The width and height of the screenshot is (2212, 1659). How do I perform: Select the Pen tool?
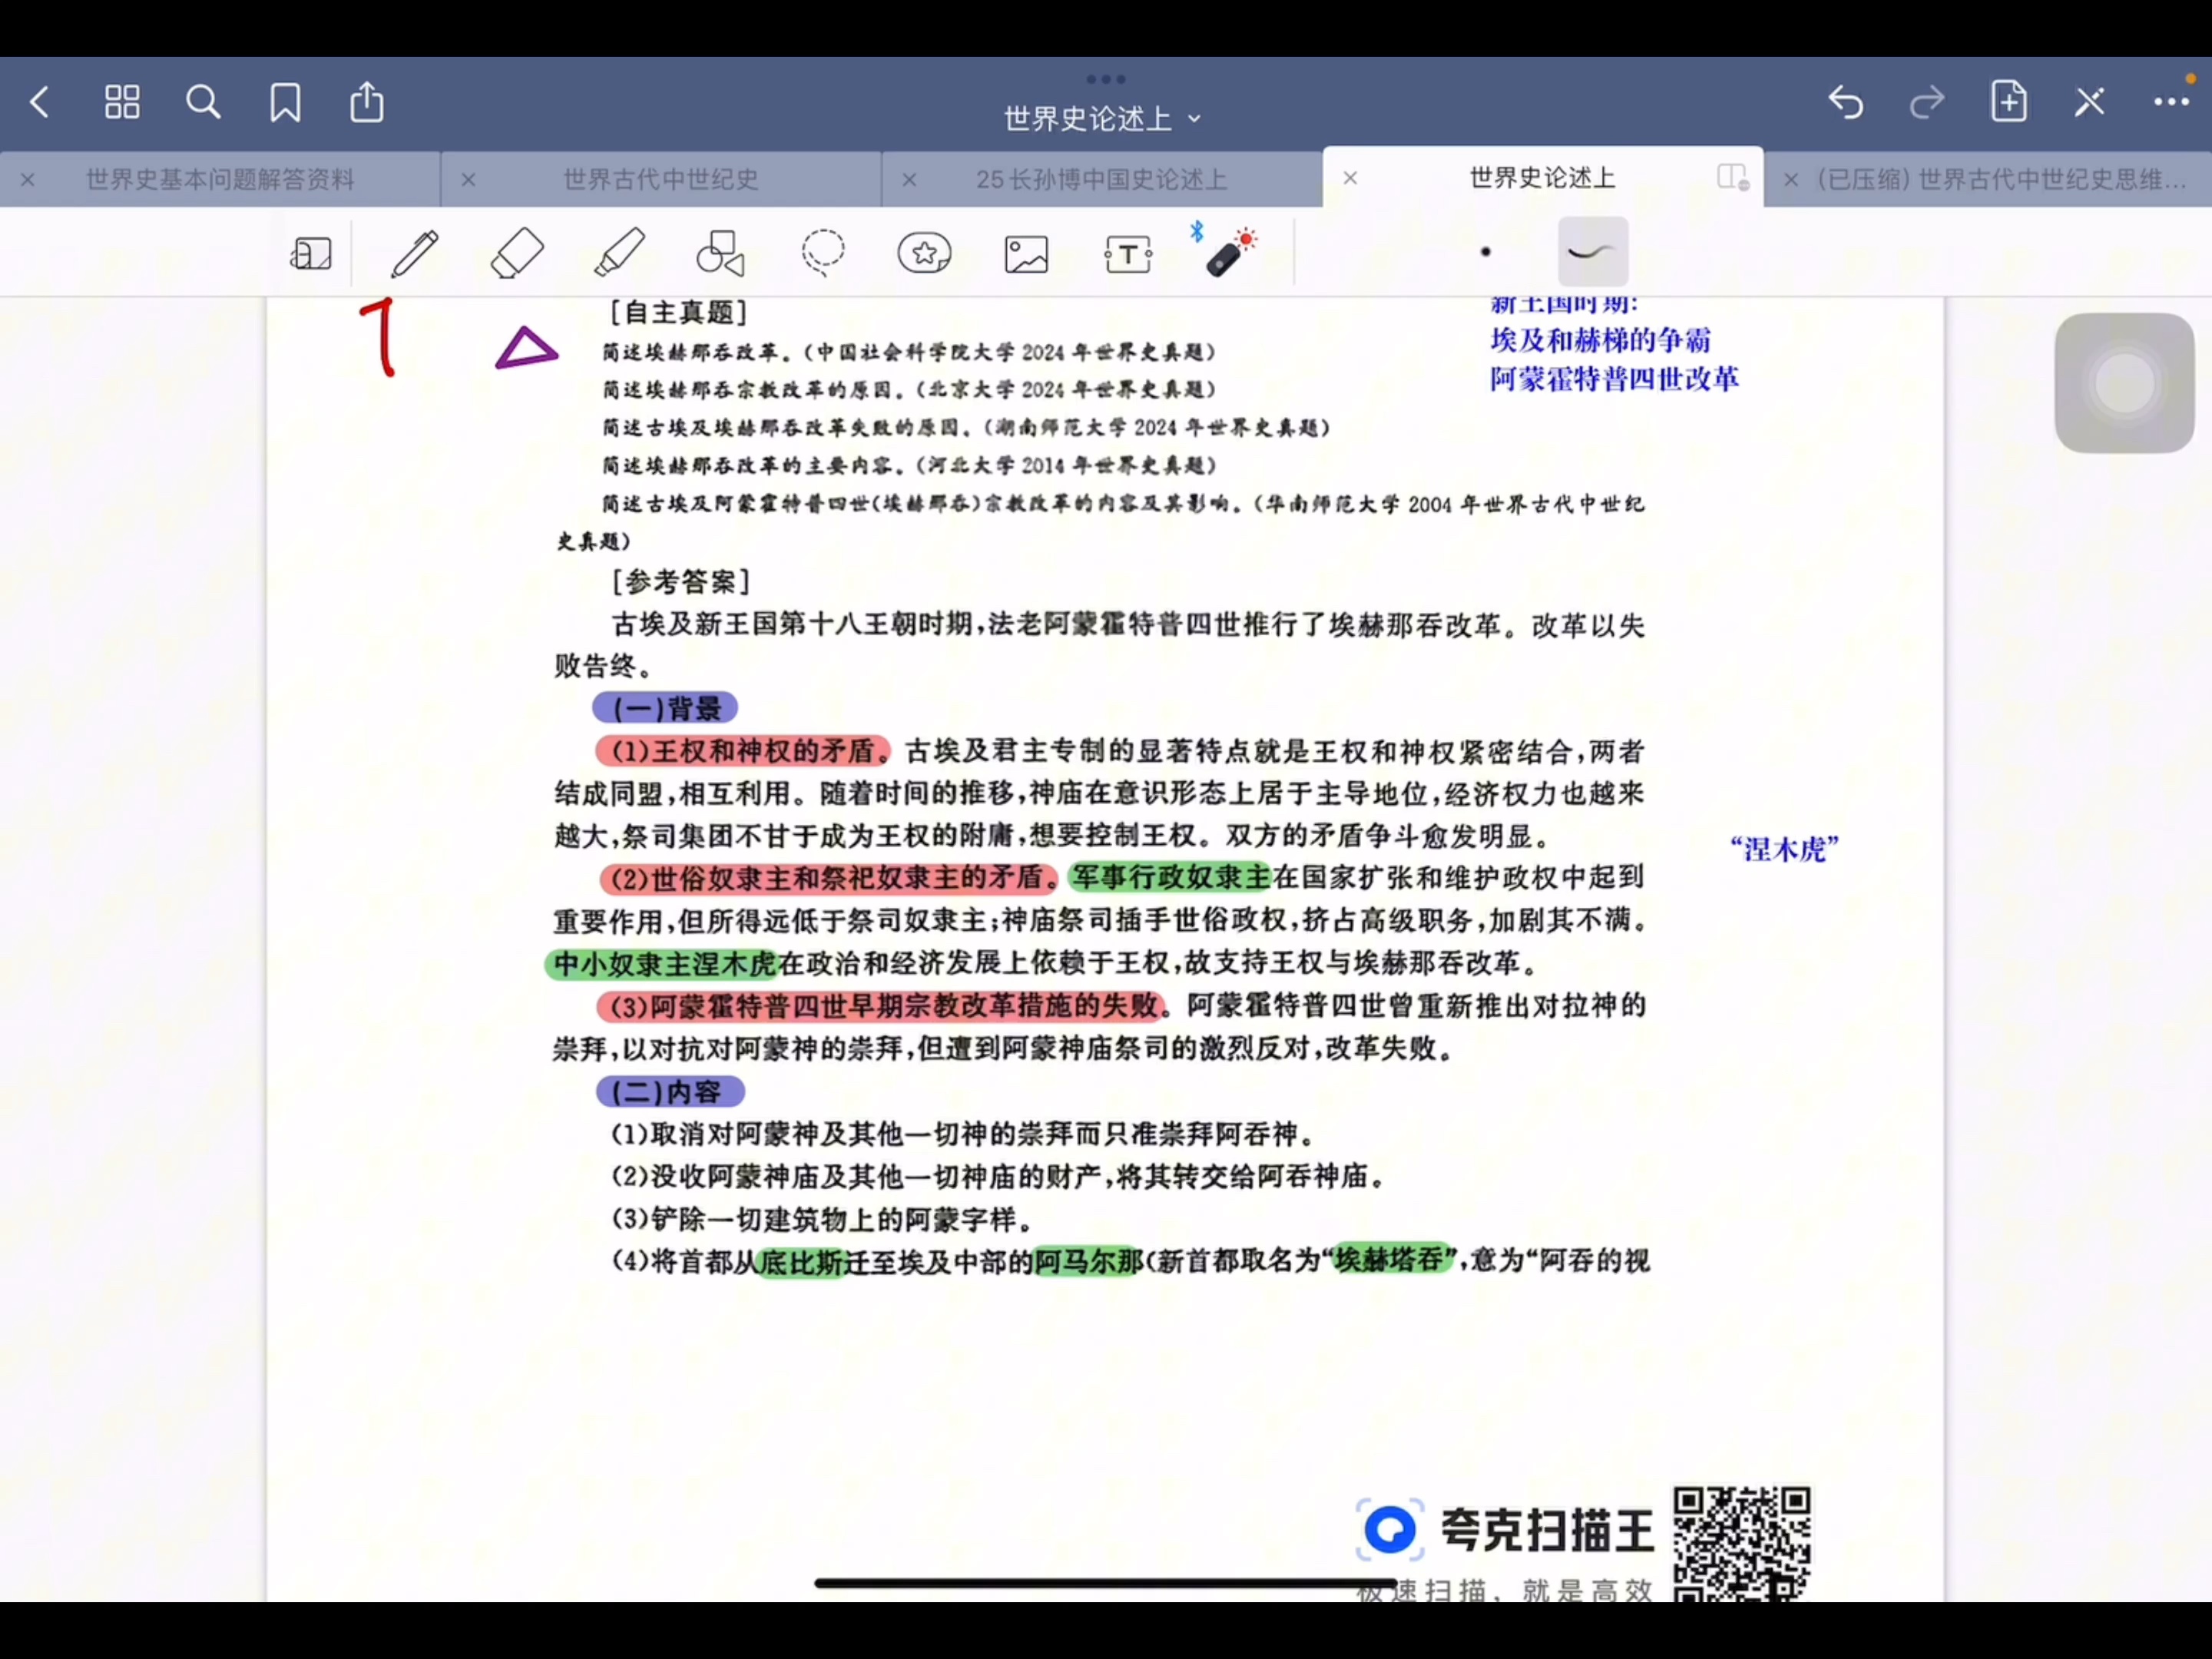pos(415,253)
